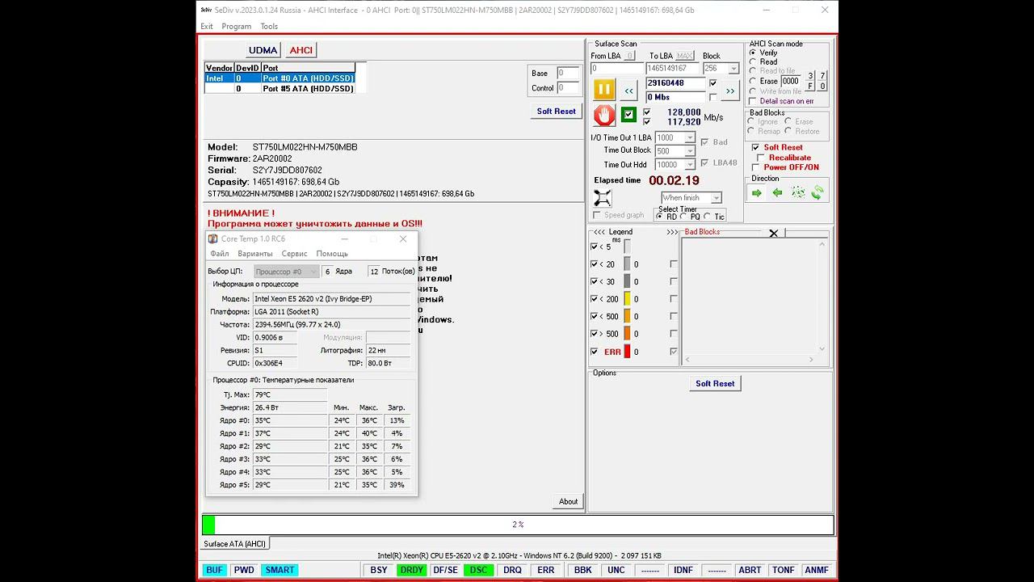Expand the Time Out Hdd dropdown

[689, 165]
